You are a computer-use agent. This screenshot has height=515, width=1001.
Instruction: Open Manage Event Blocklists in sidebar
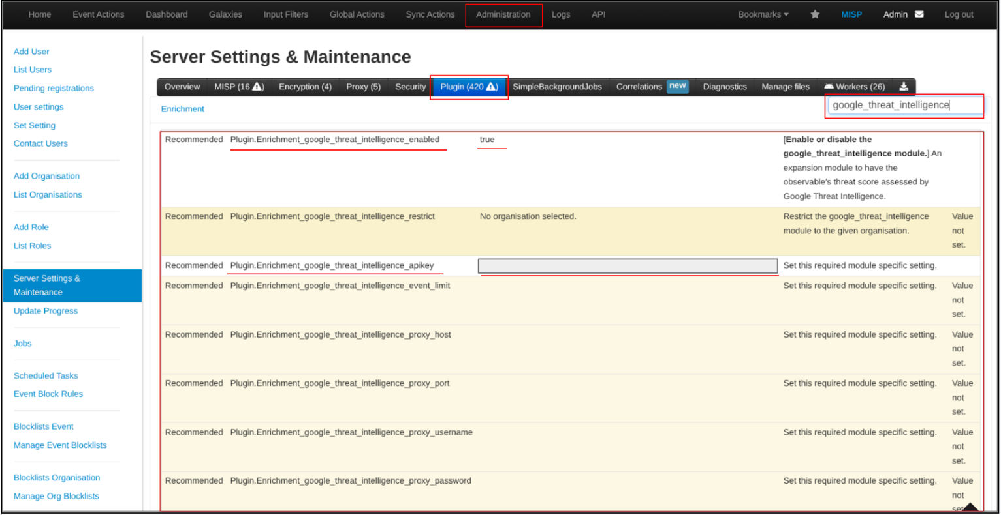click(60, 445)
